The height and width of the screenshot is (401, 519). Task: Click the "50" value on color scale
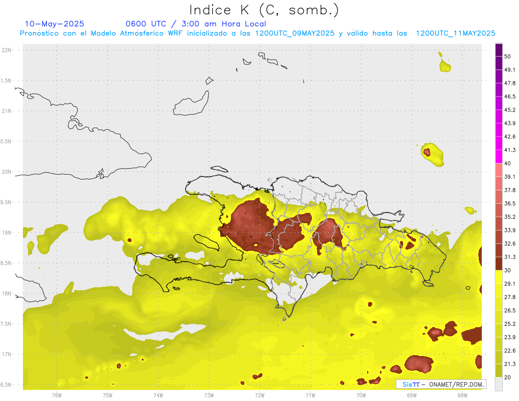click(x=508, y=57)
